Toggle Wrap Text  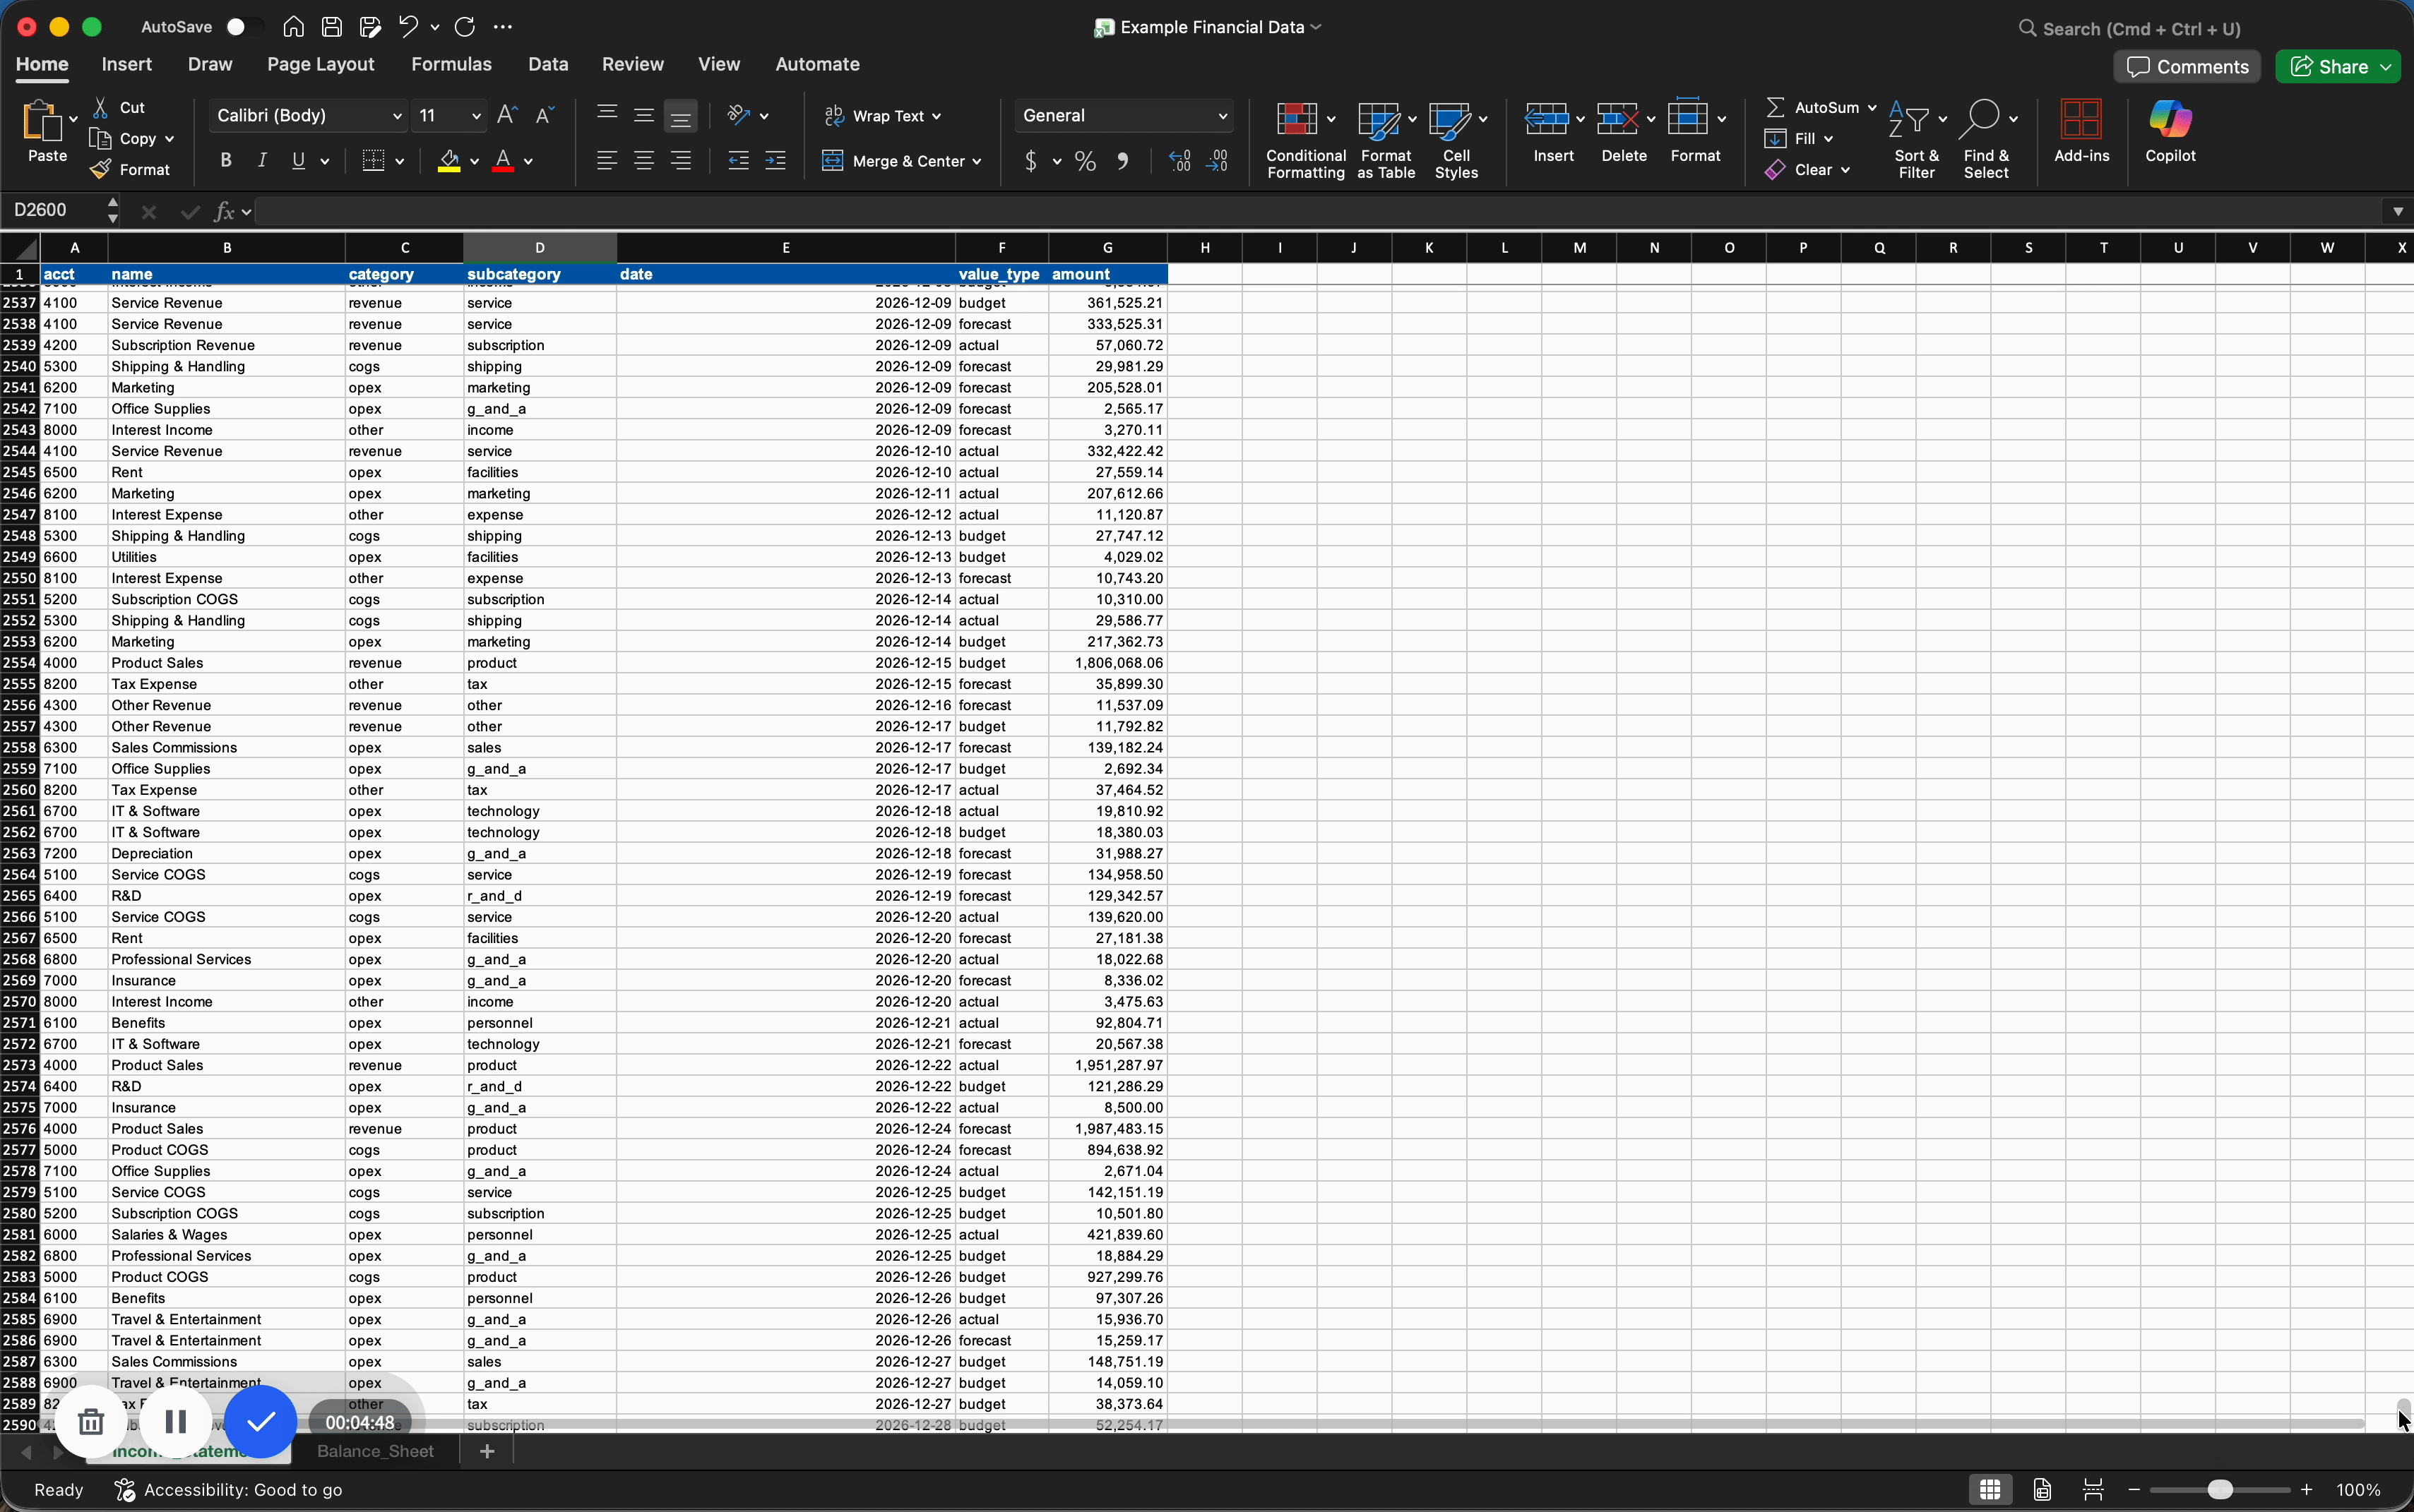882,116
